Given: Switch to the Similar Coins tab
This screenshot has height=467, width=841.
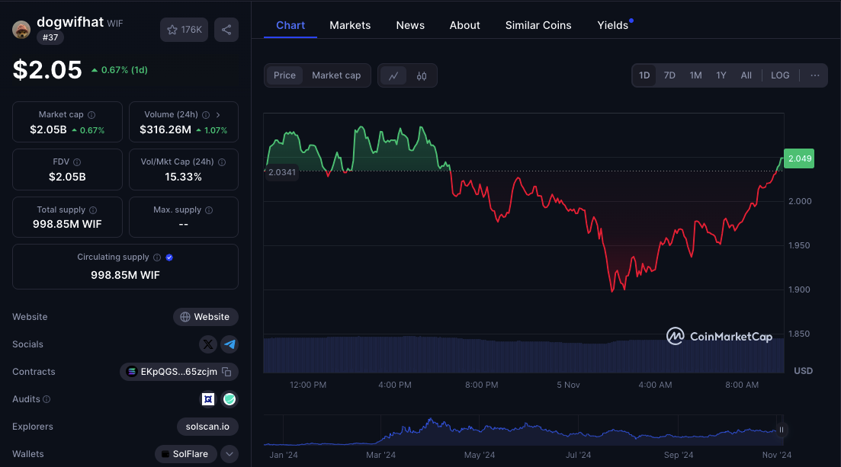Looking at the screenshot, I should tap(538, 25).
